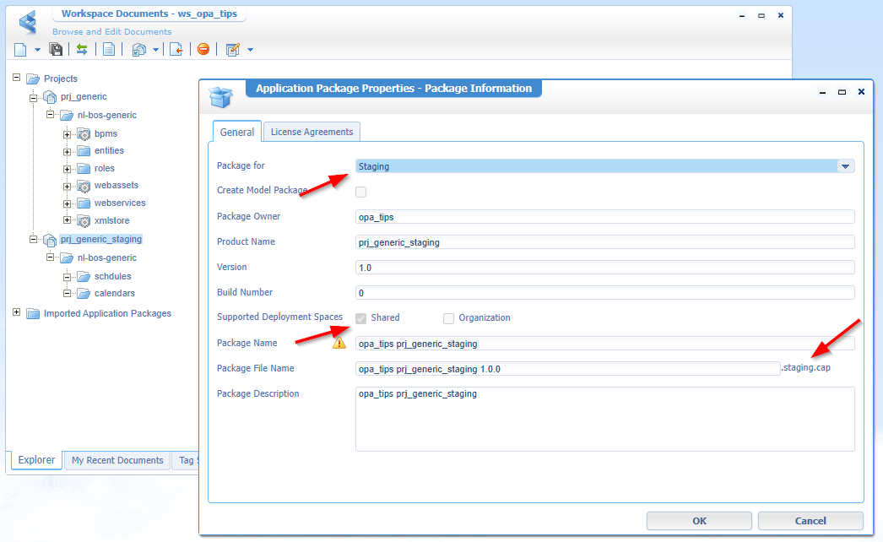Screen dimensions: 883x542
Task: Click the page with red arrow icon
Action: point(176,50)
